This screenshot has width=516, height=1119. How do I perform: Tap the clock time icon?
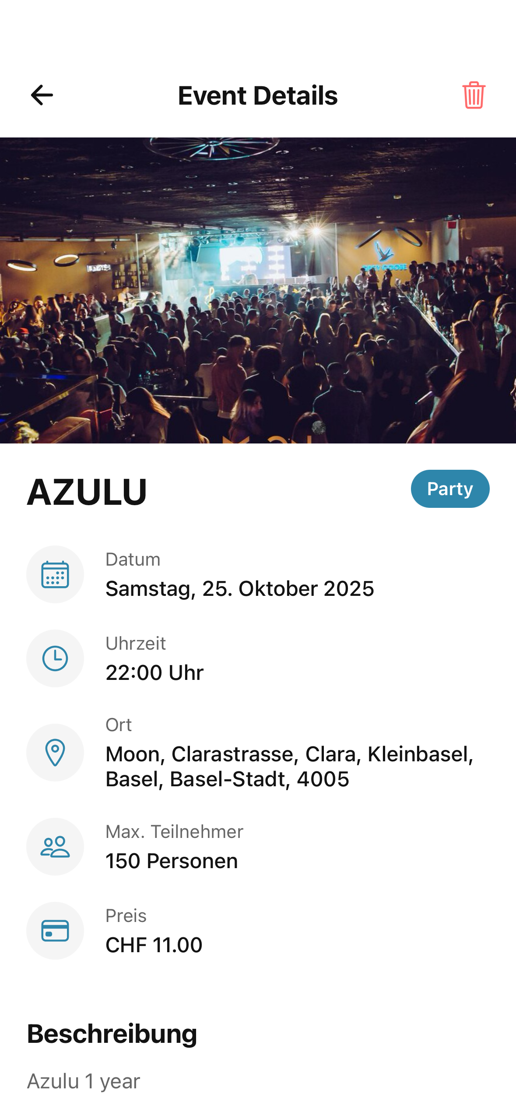(x=55, y=658)
